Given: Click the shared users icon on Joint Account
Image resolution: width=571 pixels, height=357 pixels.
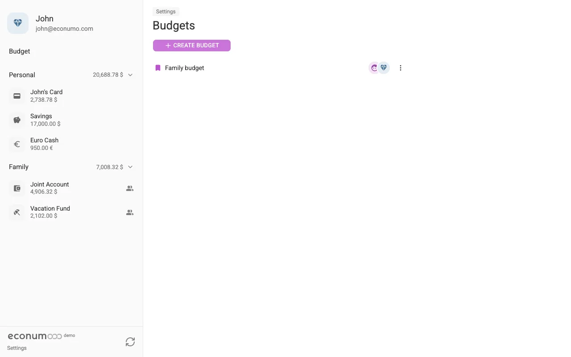Looking at the screenshot, I should click(130, 188).
